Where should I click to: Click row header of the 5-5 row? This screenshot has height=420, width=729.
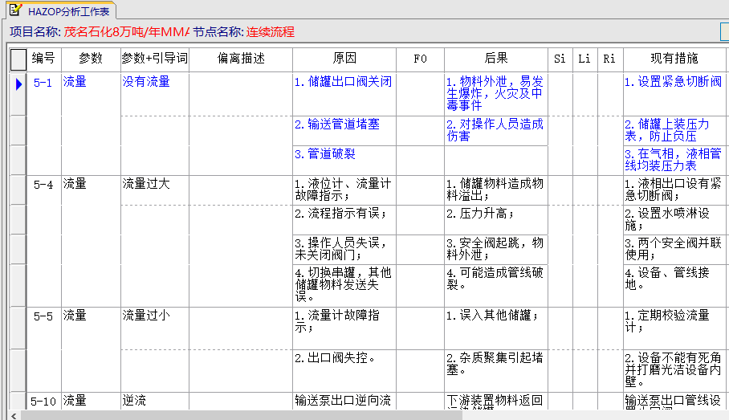pos(18,328)
